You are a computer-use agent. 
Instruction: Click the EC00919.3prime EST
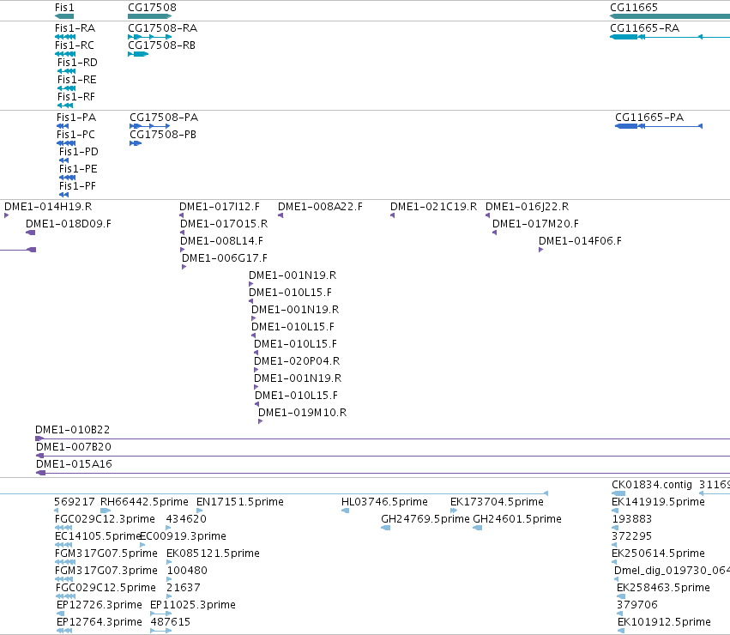(x=183, y=536)
